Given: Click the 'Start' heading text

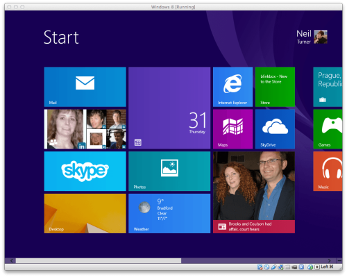Looking at the screenshot, I should (x=61, y=37).
